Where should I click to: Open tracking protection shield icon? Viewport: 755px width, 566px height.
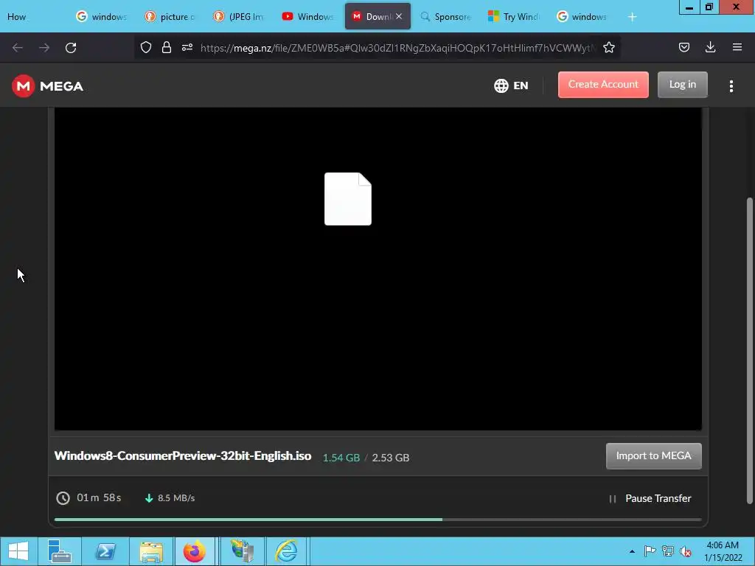(146, 47)
